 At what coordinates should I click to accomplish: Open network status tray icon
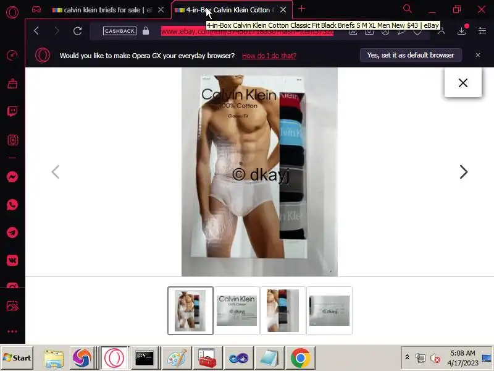[x=421, y=358]
